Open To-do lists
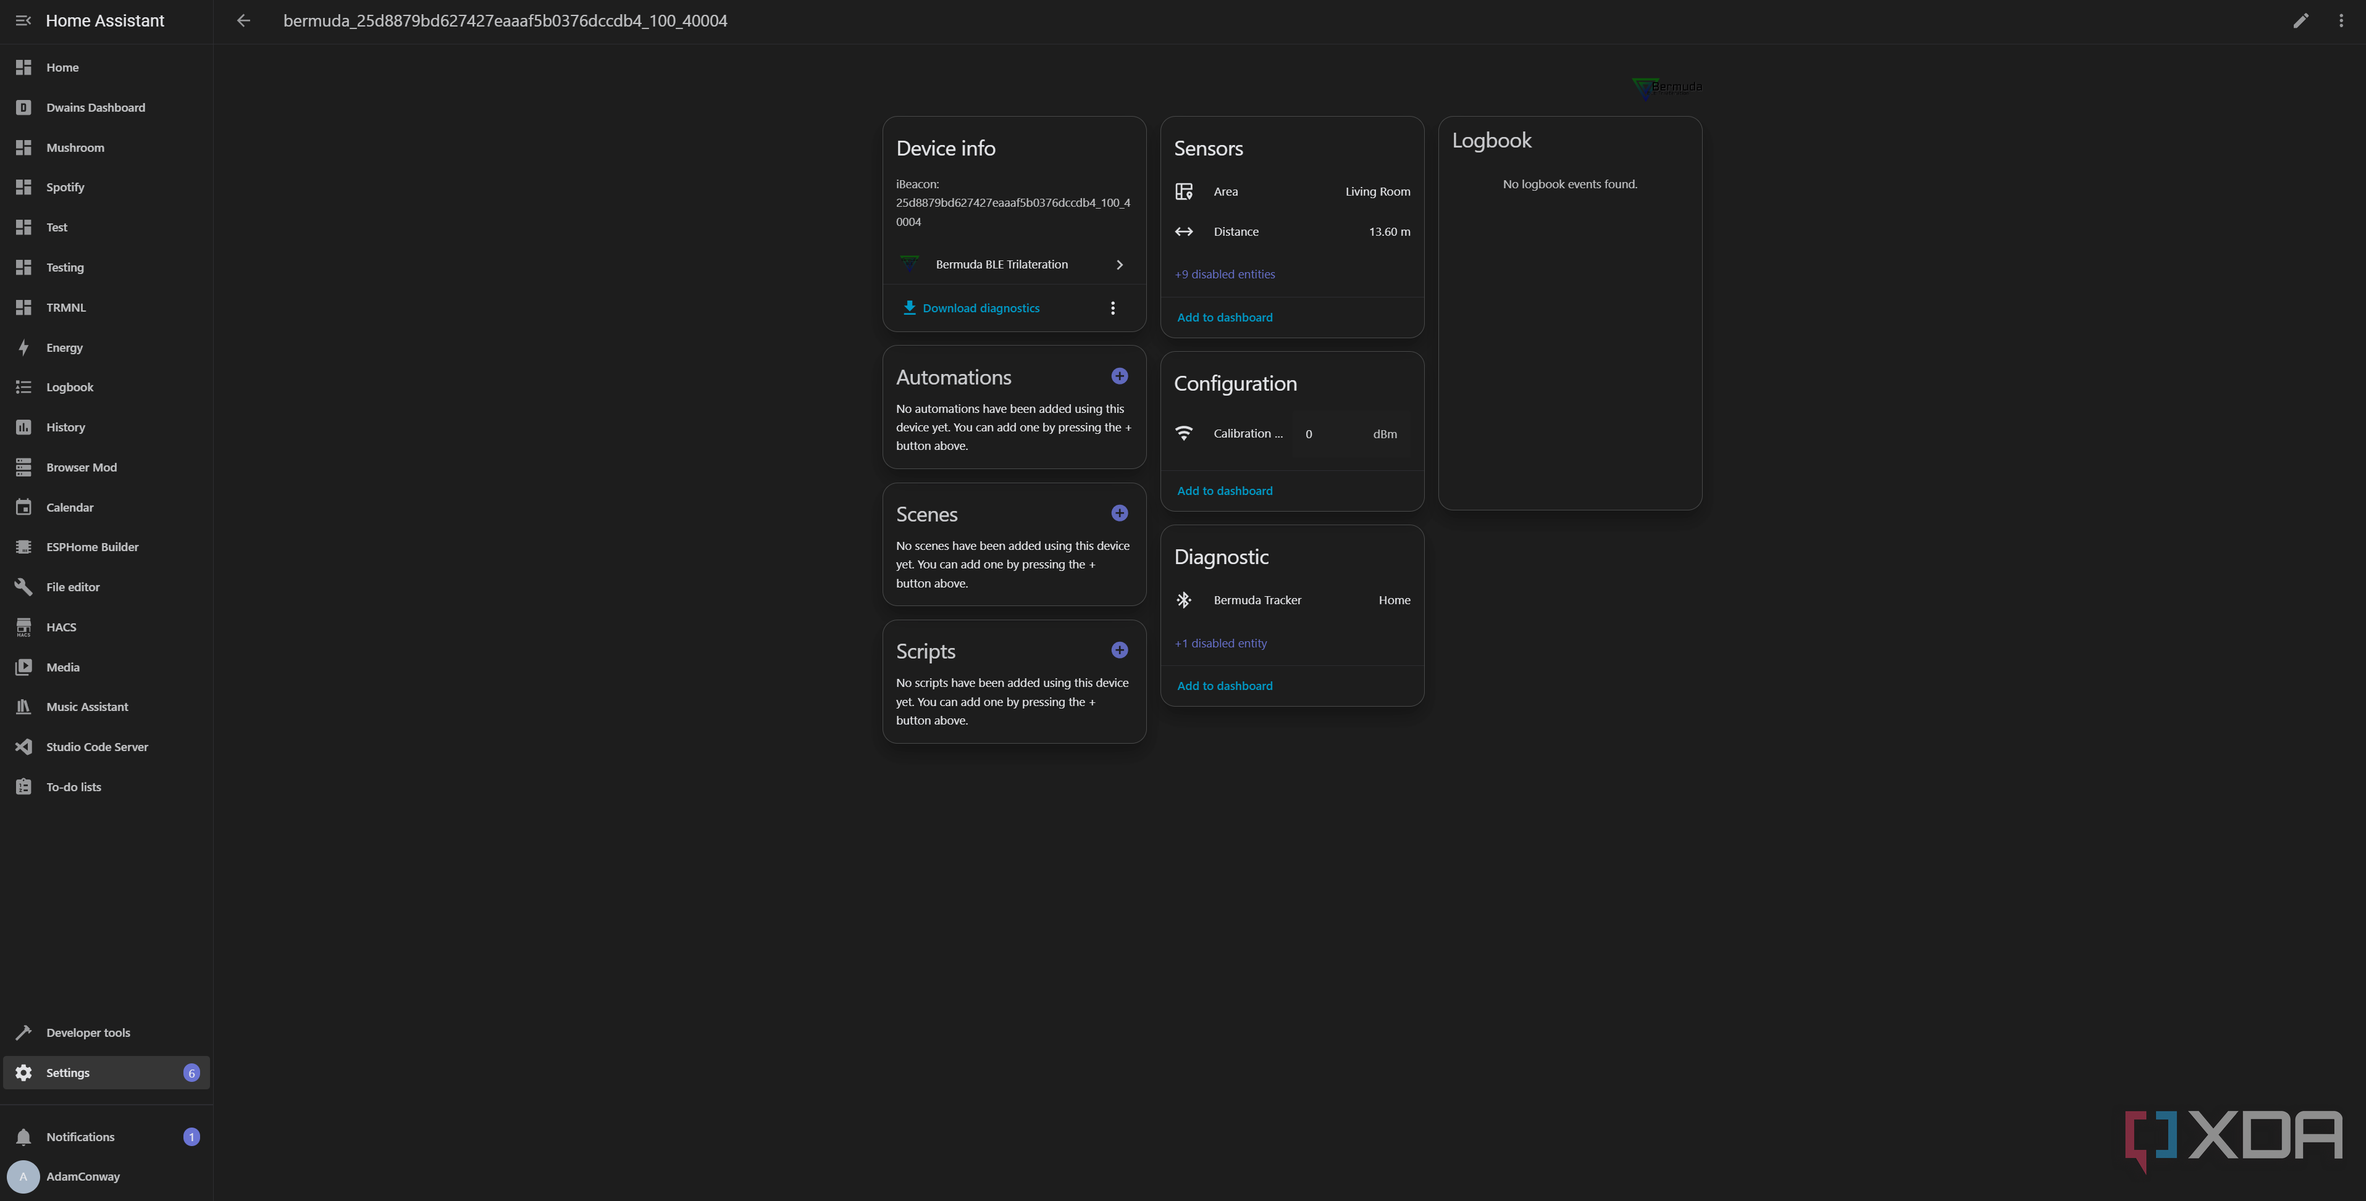 [x=107, y=788]
